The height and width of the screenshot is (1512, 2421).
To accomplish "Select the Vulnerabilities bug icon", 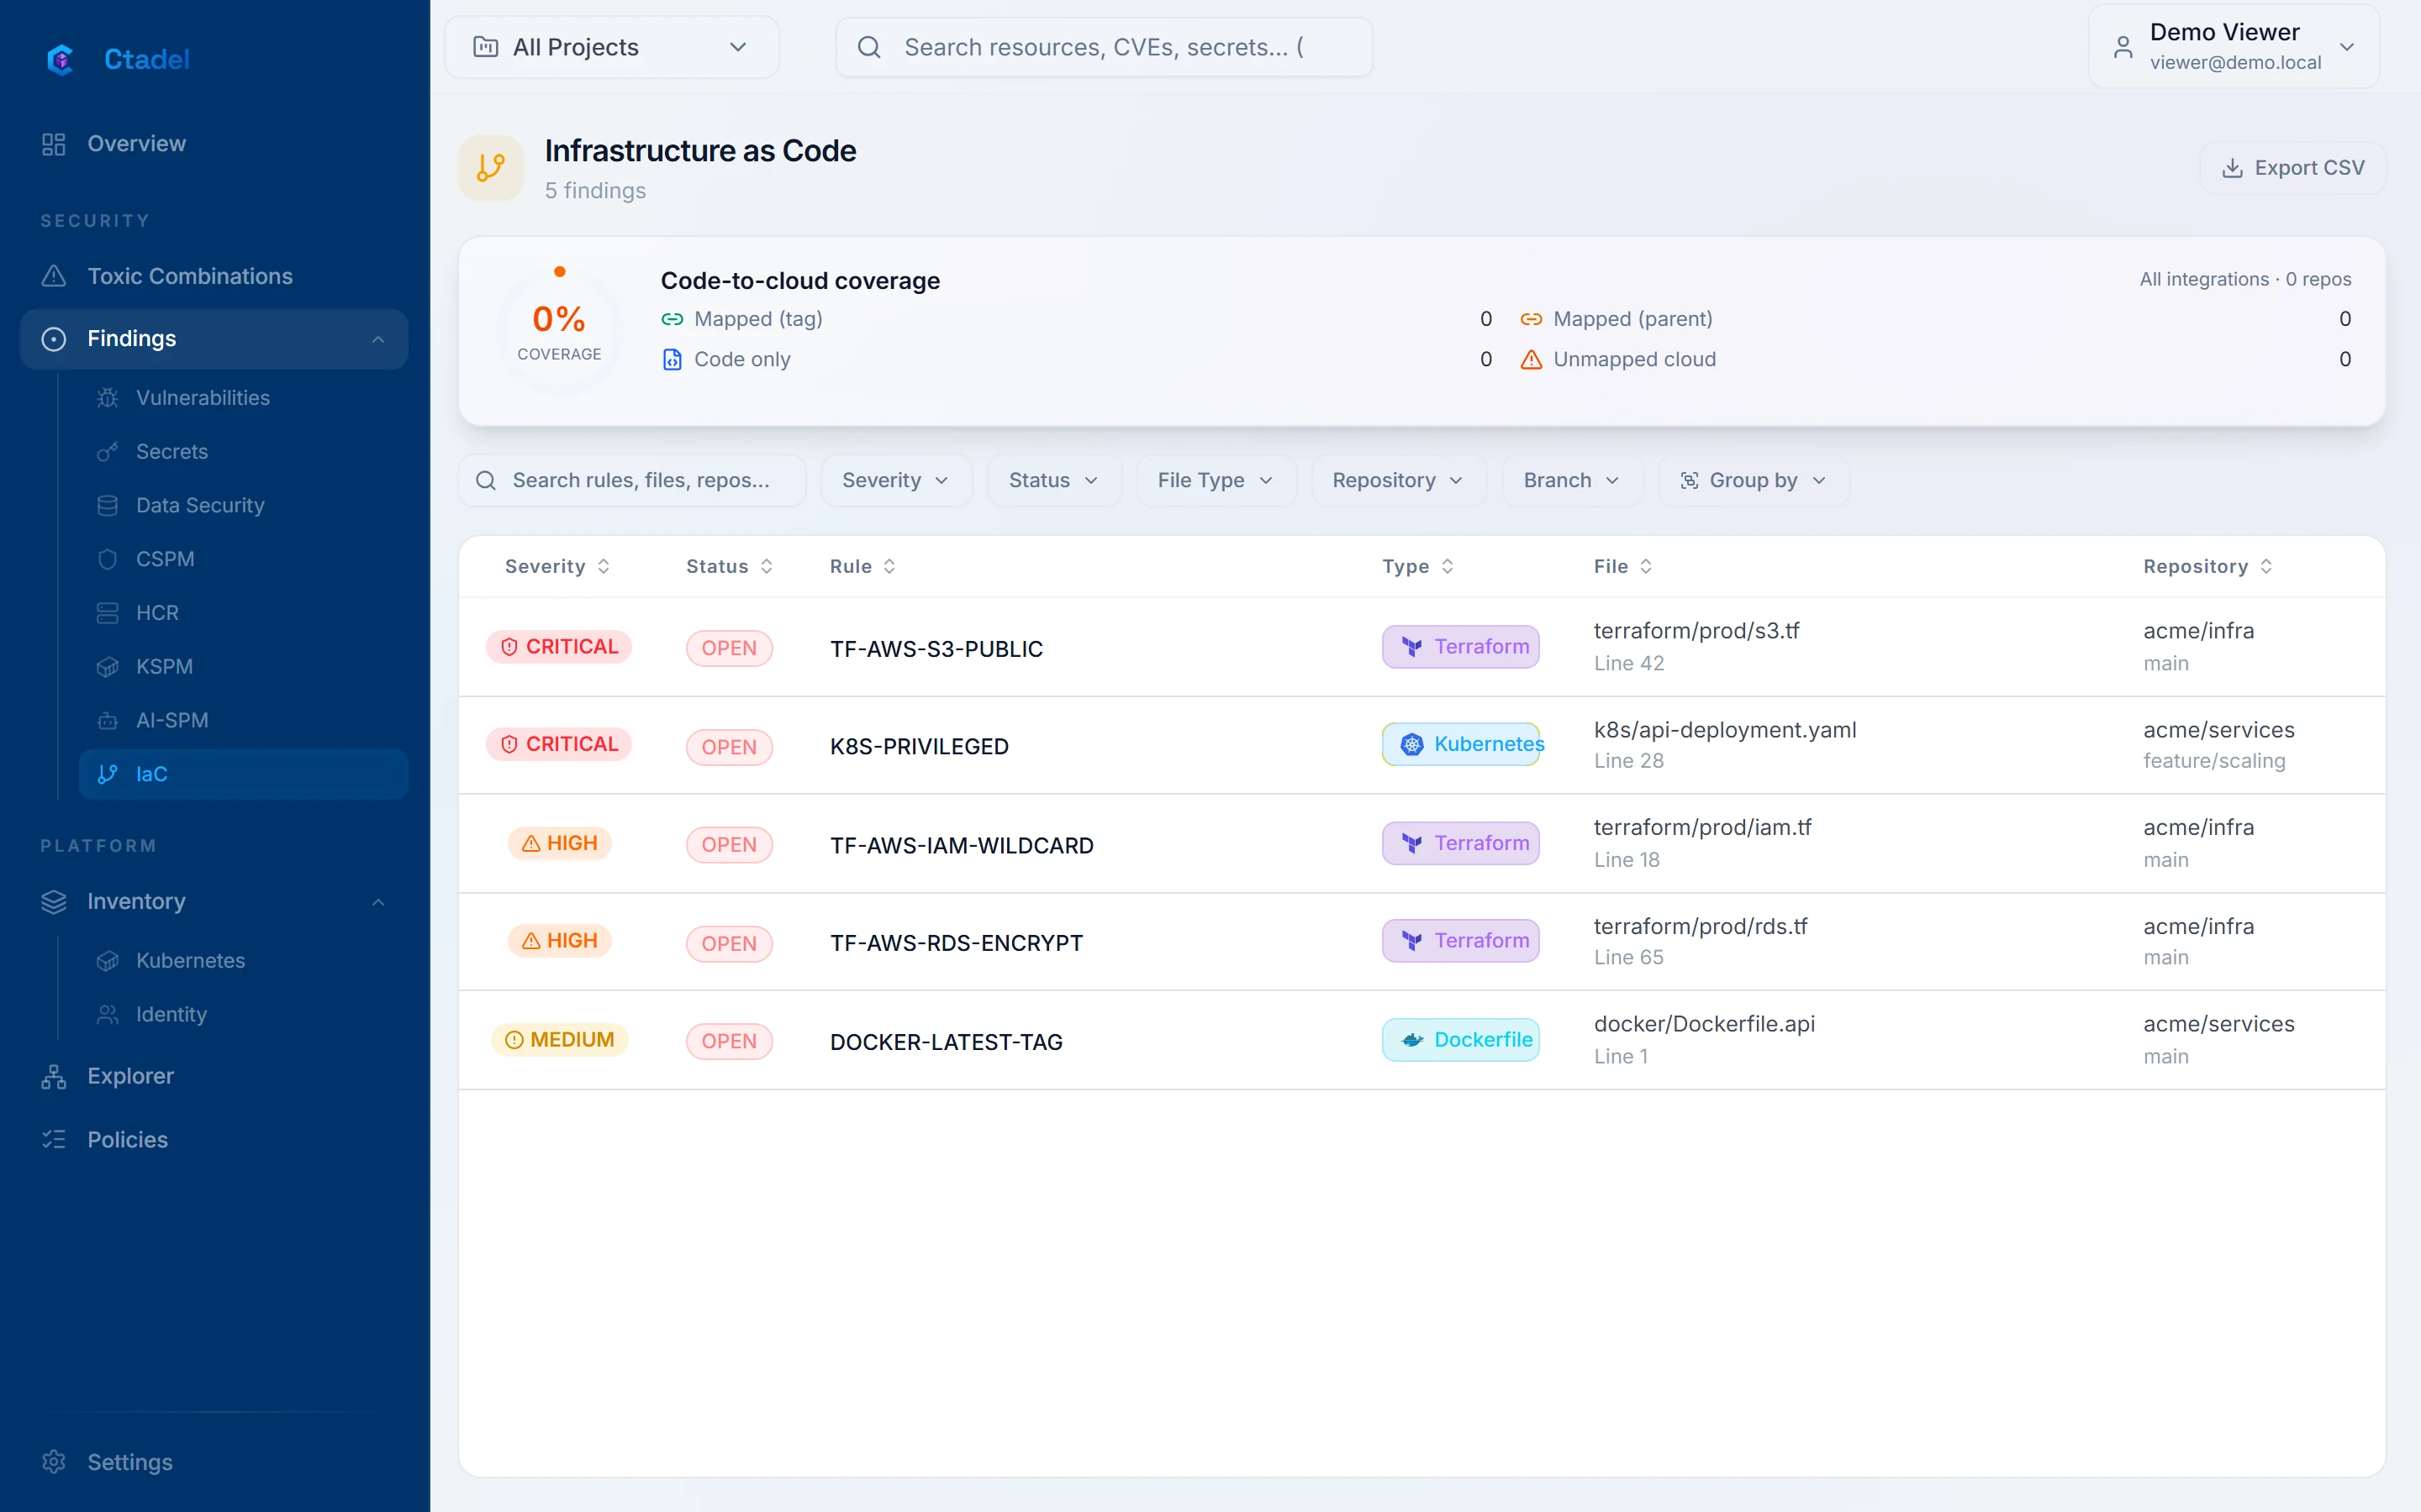I will (x=108, y=398).
